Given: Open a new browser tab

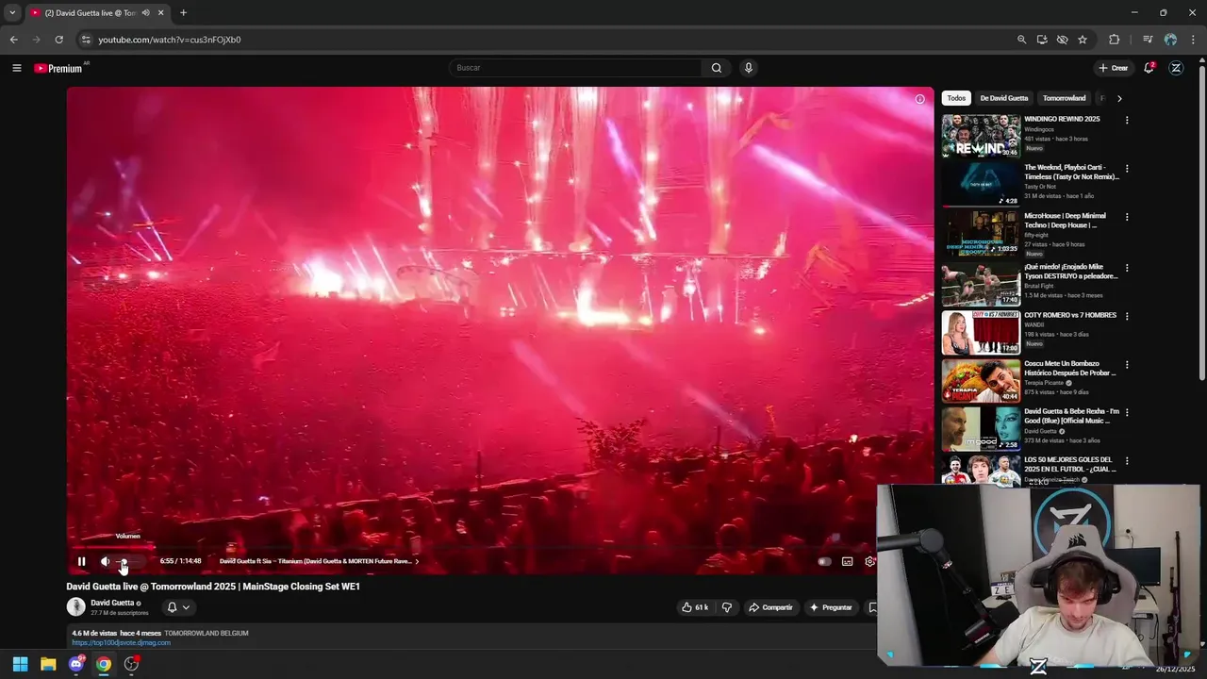Looking at the screenshot, I should pyautogui.click(x=183, y=13).
